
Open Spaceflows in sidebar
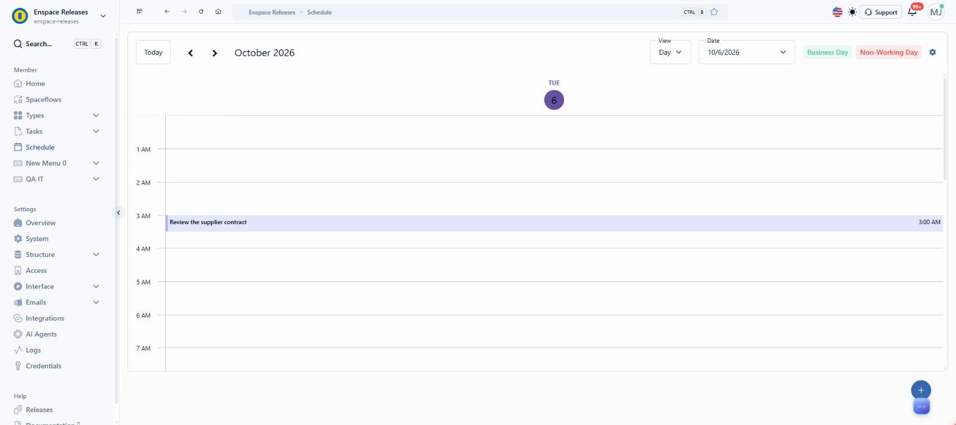pyautogui.click(x=43, y=99)
